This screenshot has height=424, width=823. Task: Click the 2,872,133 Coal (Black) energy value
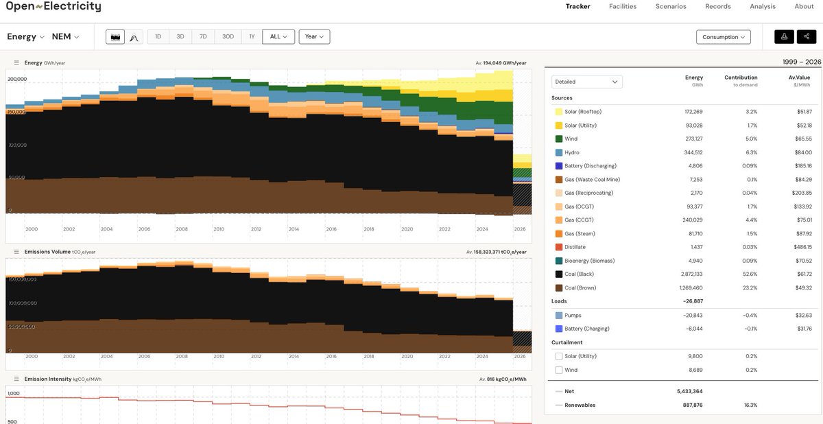tap(689, 274)
